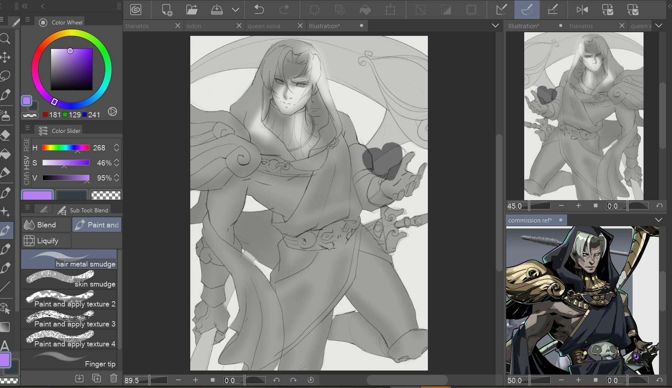Select the Lasso selection tool
The width and height of the screenshot is (672, 388).
[5, 76]
